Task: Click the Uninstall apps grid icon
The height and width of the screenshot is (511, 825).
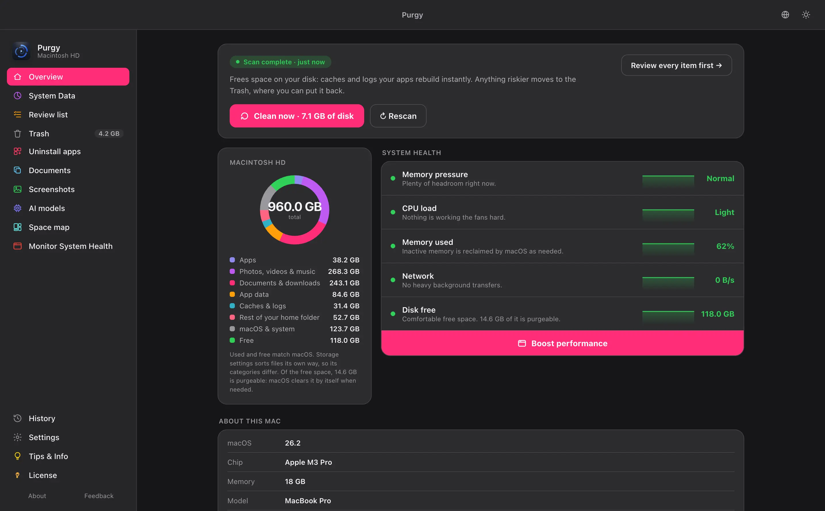Action: (18, 151)
